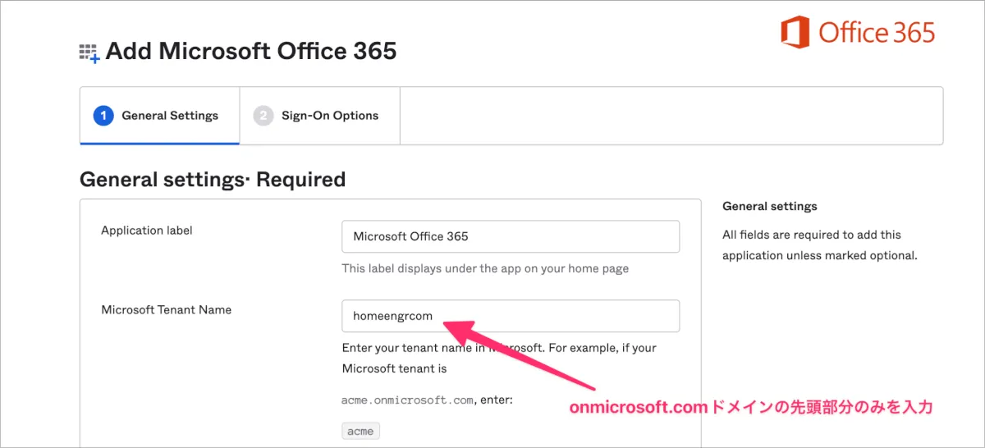Click the "All fields are required" sidebar note
985x448 pixels.
coord(819,245)
